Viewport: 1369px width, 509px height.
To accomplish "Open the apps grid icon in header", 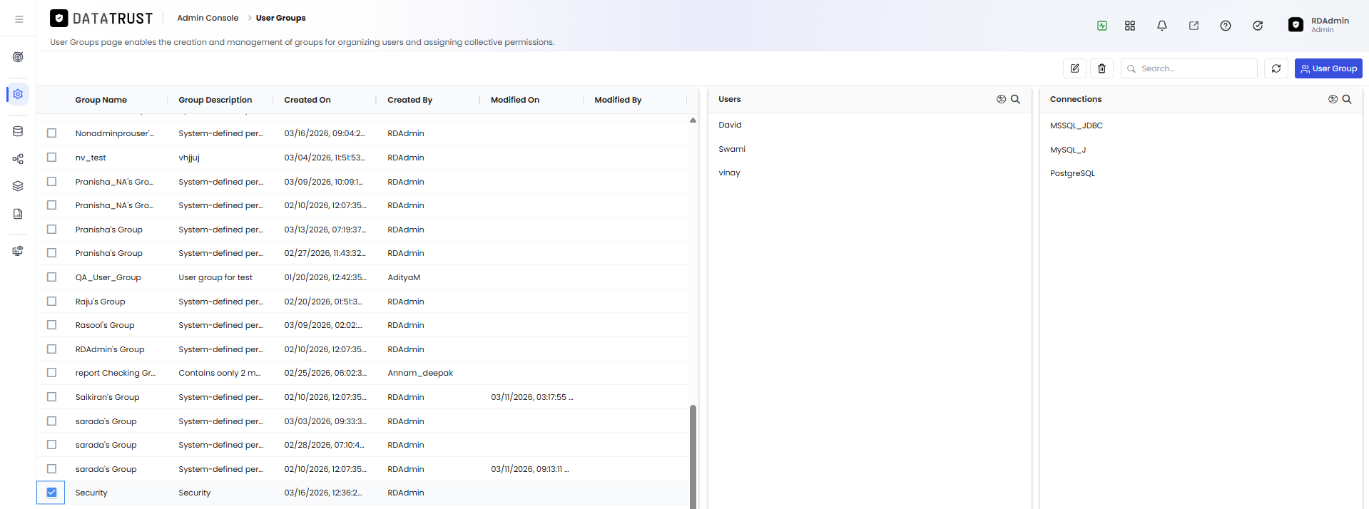I will click(x=1130, y=26).
